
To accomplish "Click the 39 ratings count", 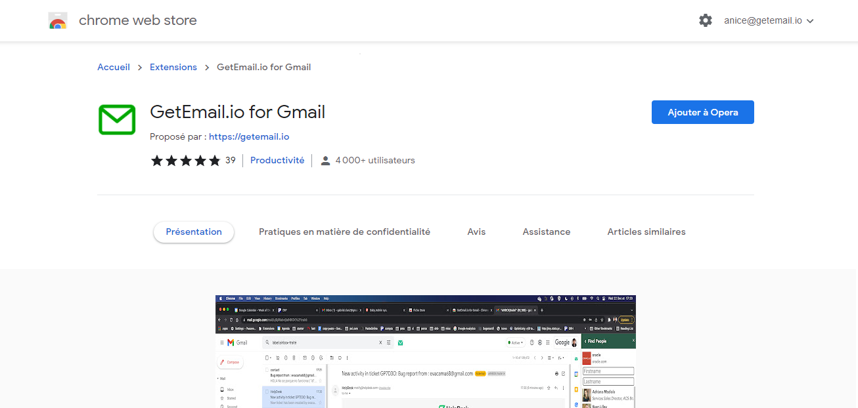I will (231, 160).
